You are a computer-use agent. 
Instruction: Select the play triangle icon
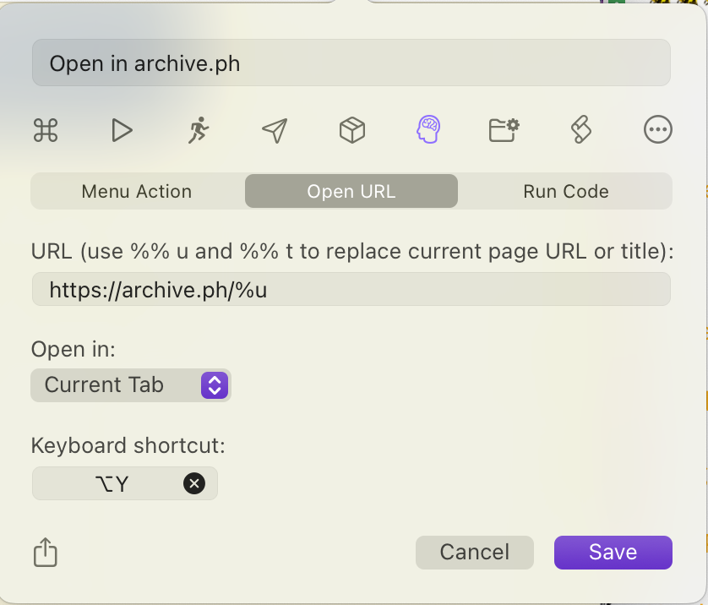(x=122, y=129)
